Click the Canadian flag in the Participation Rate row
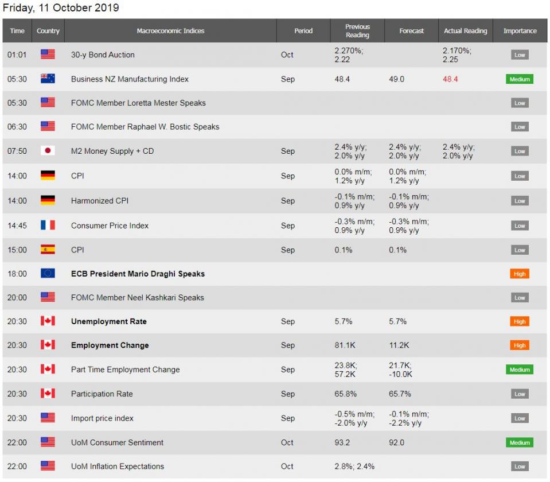This screenshot has height=482, width=550. 48,394
